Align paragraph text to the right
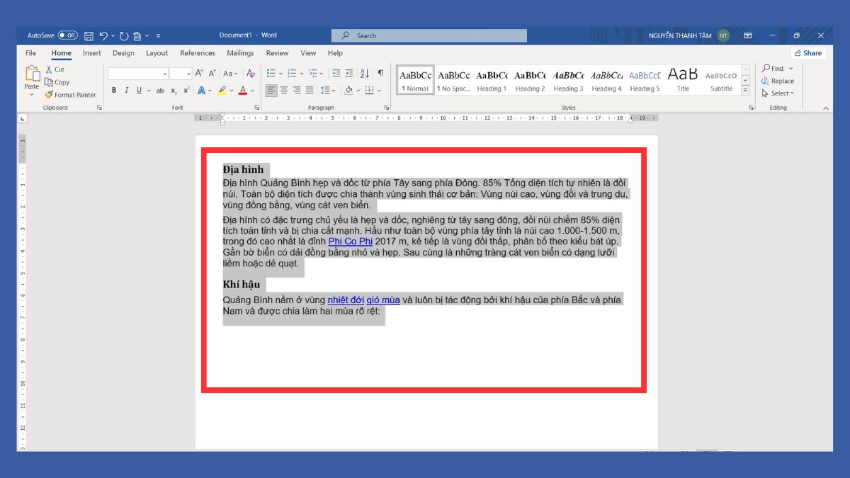 point(297,91)
